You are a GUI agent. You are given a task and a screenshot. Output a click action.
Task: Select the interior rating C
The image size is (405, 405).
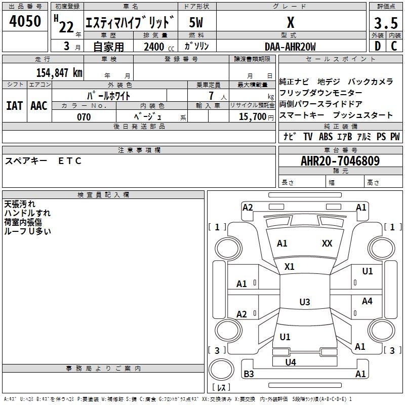coord(394,46)
